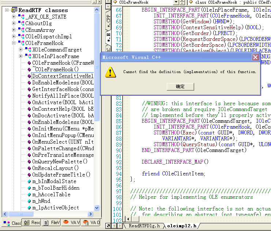Click the DoContextSensitiveHelp method icon

coord(29,76)
